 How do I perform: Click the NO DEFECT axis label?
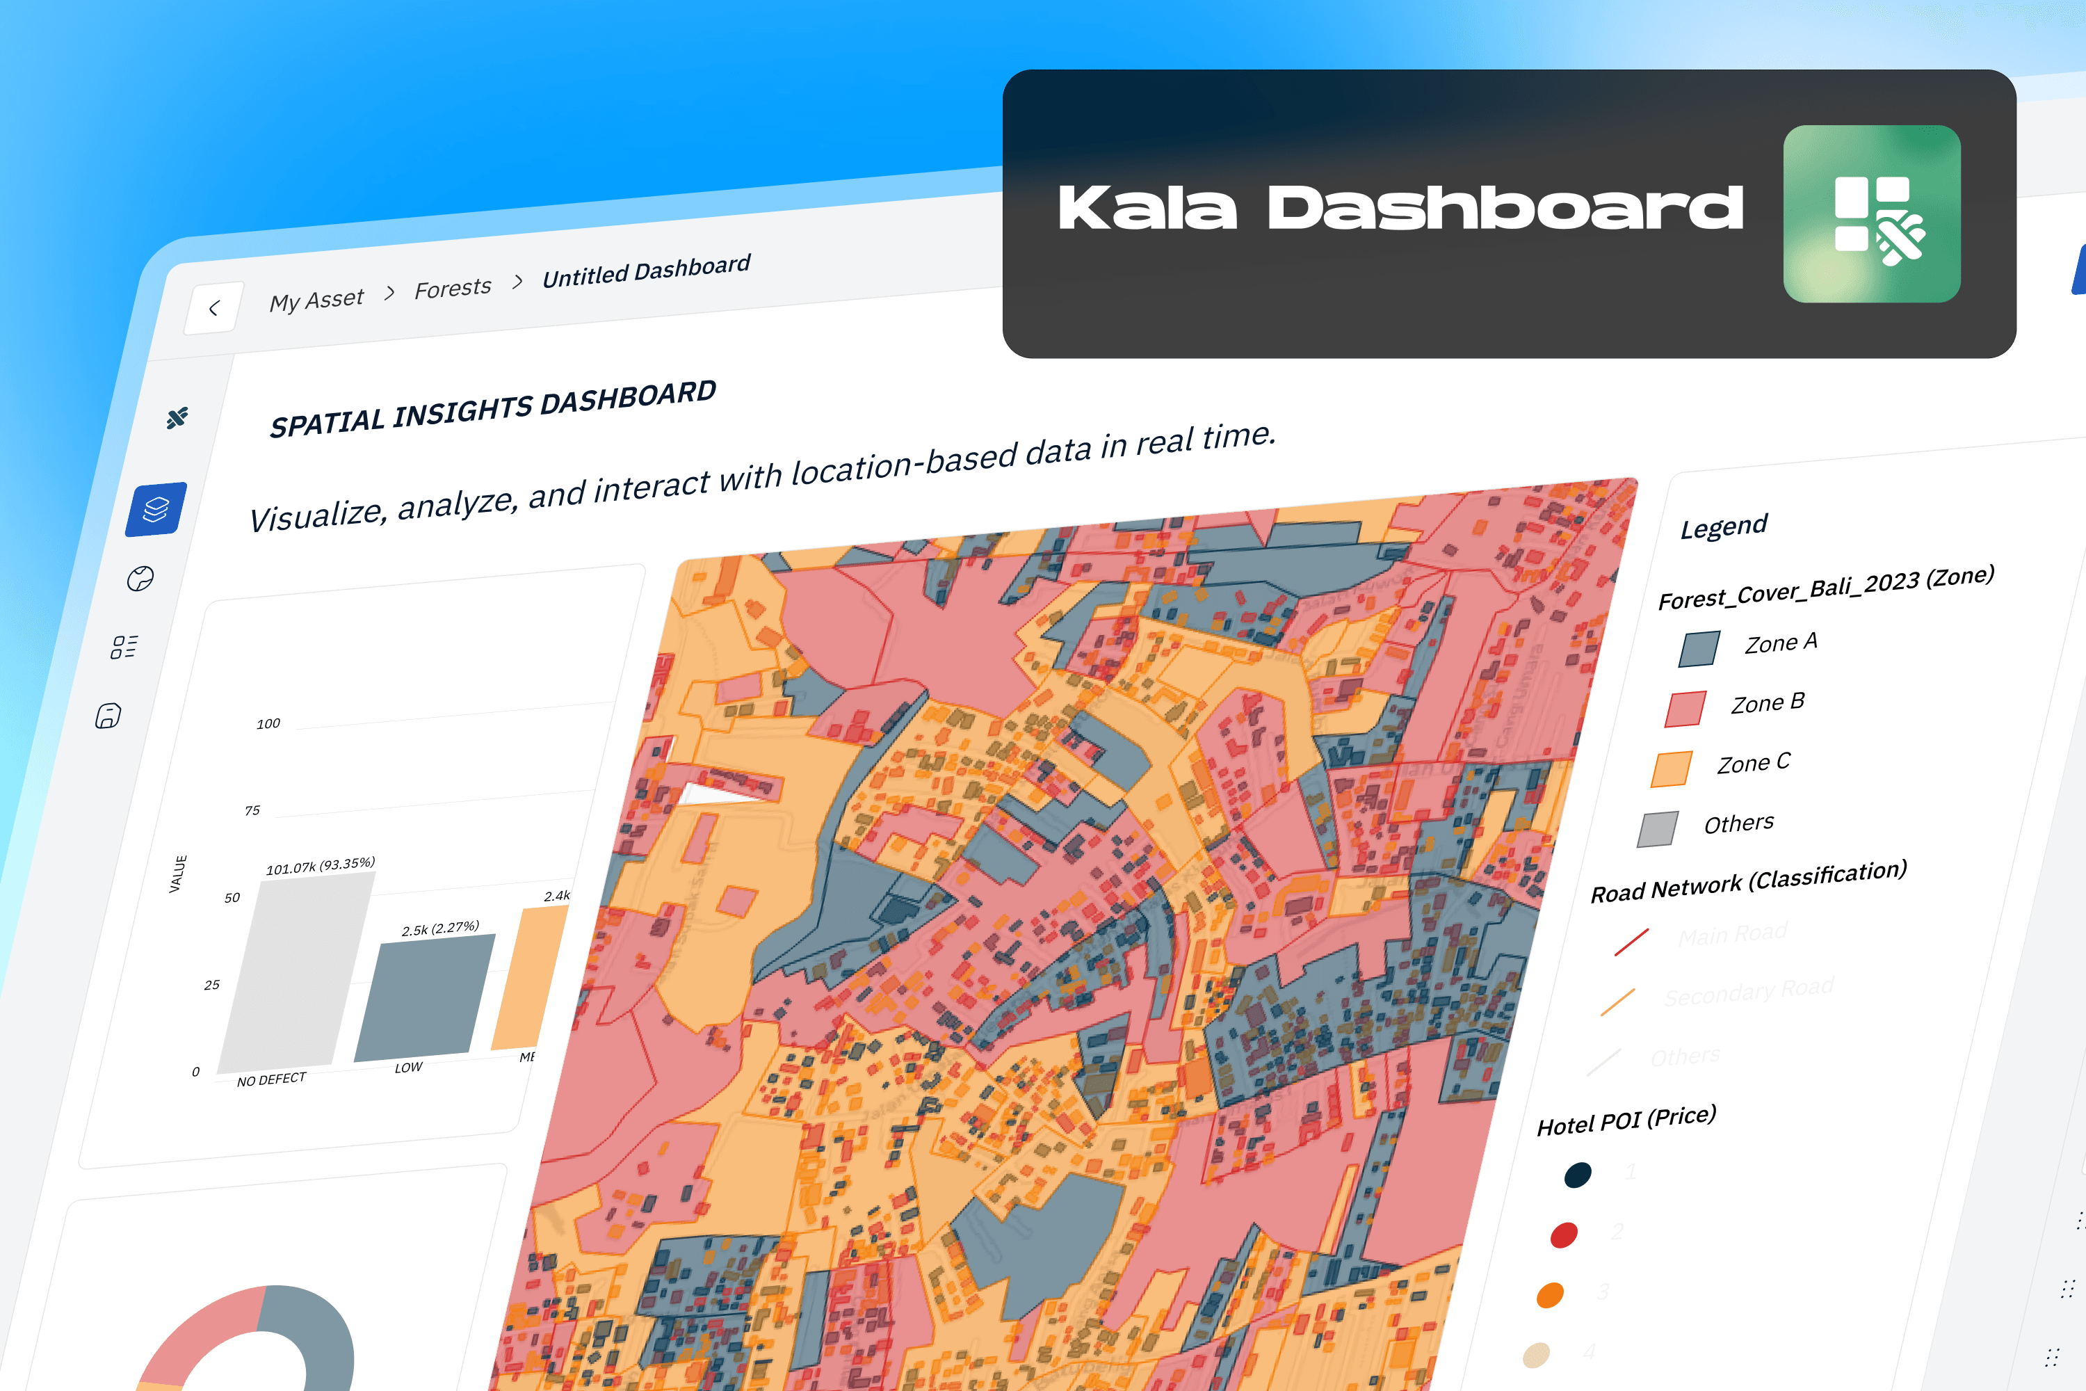pyautogui.click(x=271, y=1079)
